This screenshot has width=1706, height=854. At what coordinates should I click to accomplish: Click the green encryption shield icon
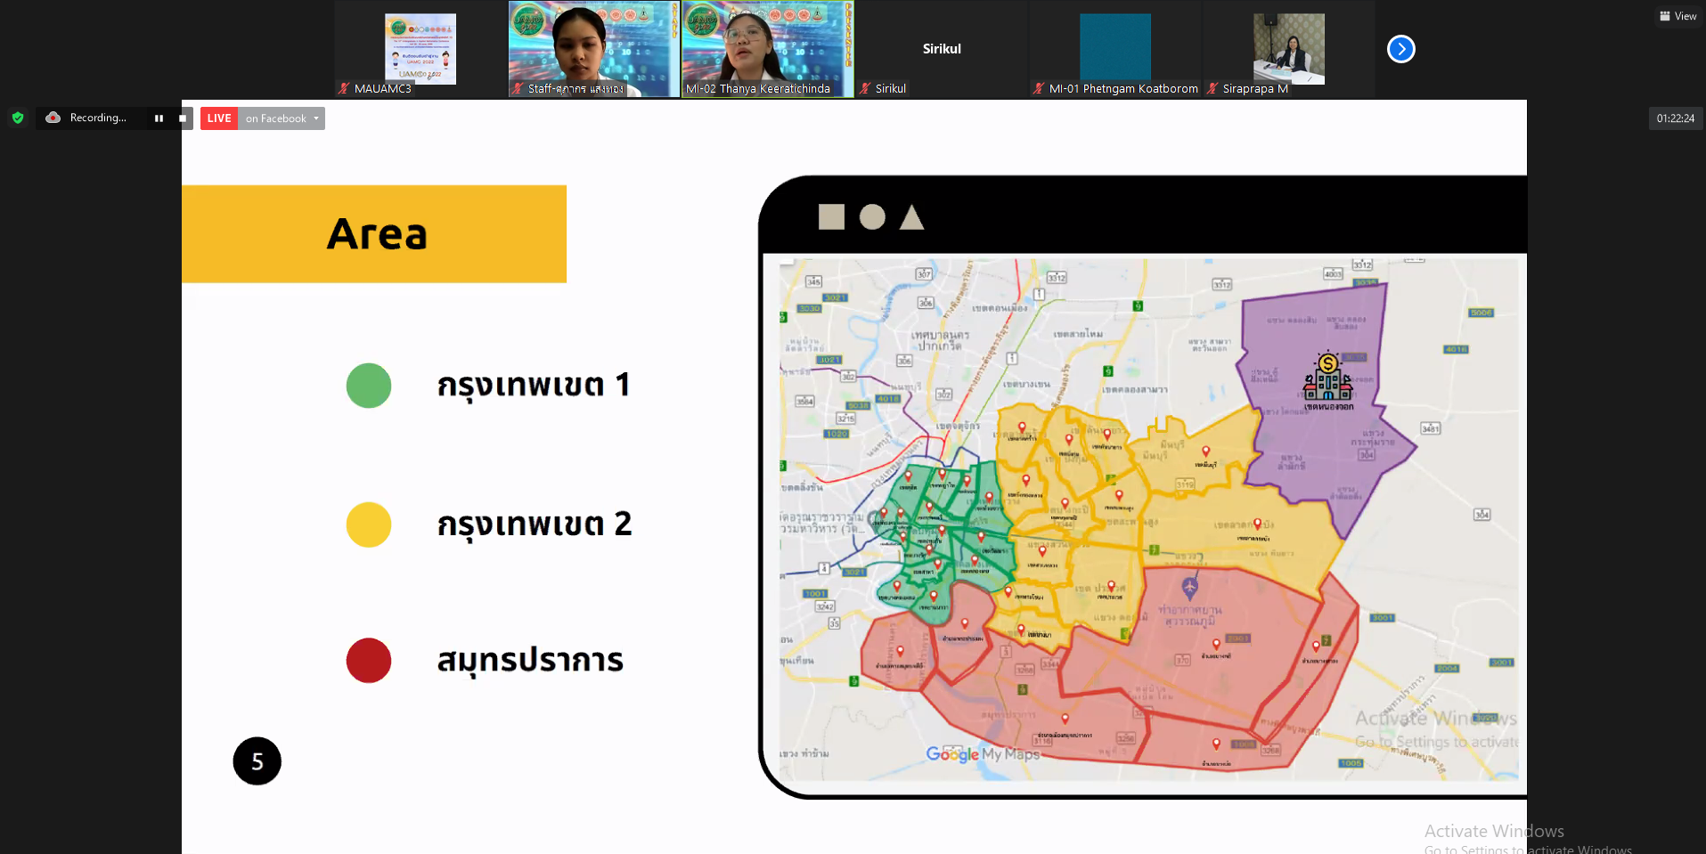coord(17,118)
